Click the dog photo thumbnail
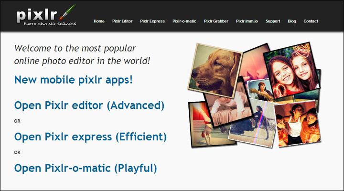 [x=214, y=70]
